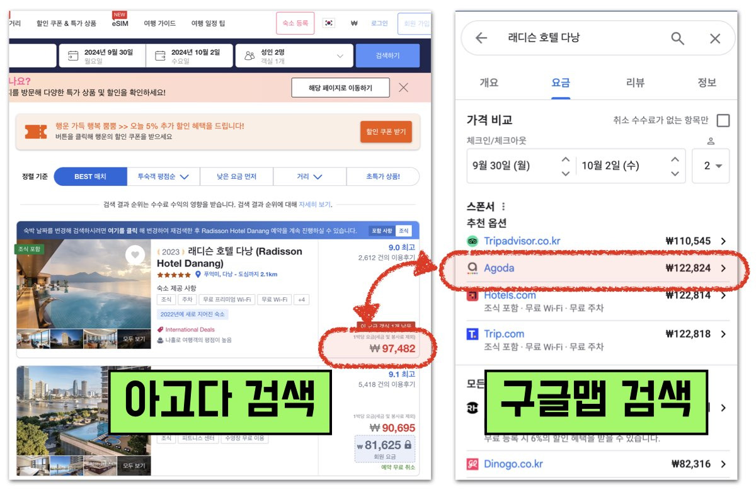The width and height of the screenshot is (756, 504).
Task: Open the Agoda price listing
Action: click(x=598, y=268)
